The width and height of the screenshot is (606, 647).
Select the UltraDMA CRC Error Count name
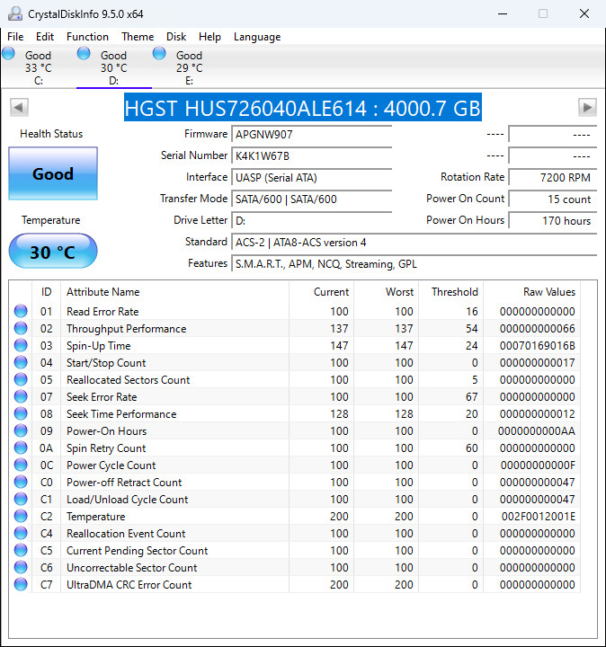pyautogui.click(x=129, y=585)
